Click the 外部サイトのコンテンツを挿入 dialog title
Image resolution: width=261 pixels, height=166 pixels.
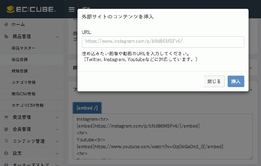(x=117, y=17)
